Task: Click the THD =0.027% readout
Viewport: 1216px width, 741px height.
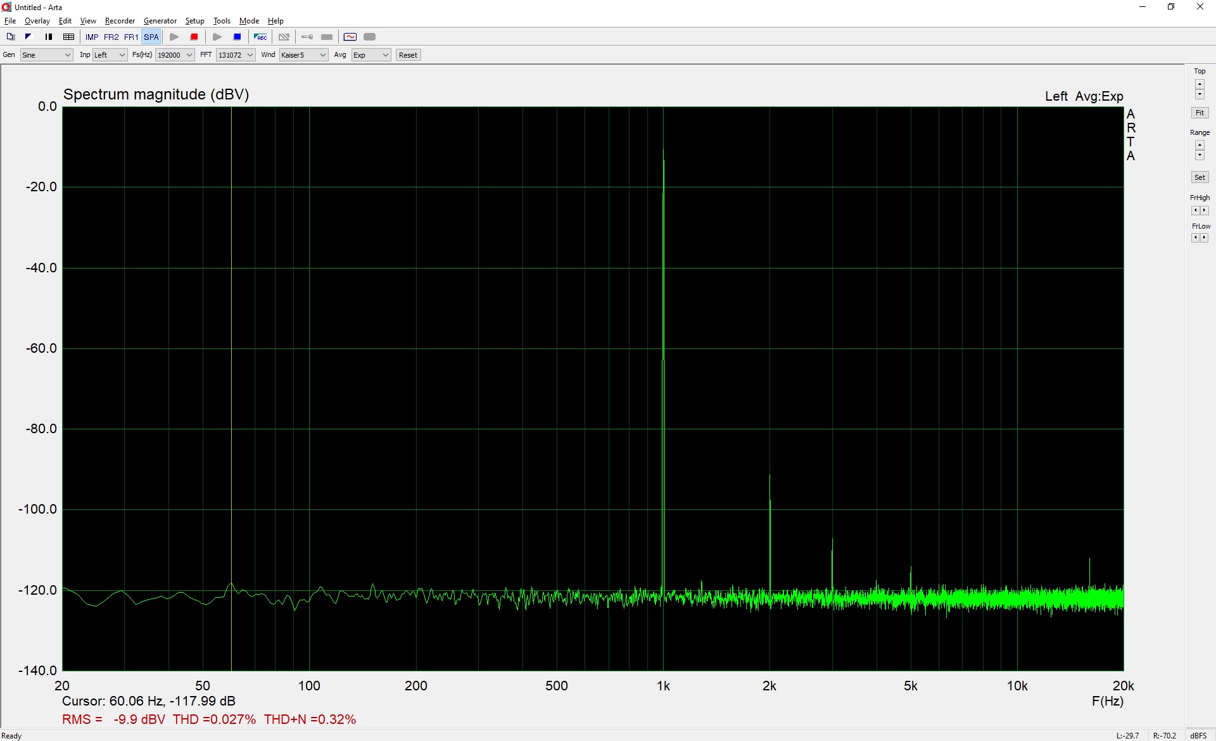Action: point(214,719)
